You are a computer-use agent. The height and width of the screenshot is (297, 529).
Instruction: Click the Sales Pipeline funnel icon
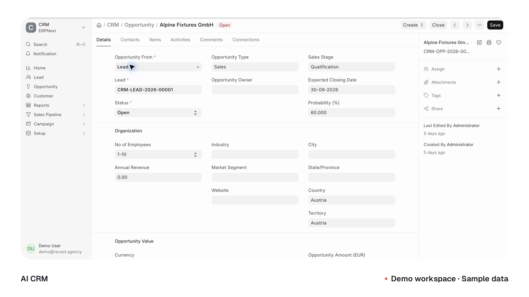pyautogui.click(x=28, y=114)
